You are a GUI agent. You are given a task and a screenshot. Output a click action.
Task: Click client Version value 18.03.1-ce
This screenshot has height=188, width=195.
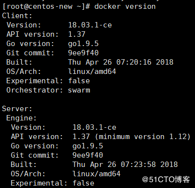[x=90, y=25]
